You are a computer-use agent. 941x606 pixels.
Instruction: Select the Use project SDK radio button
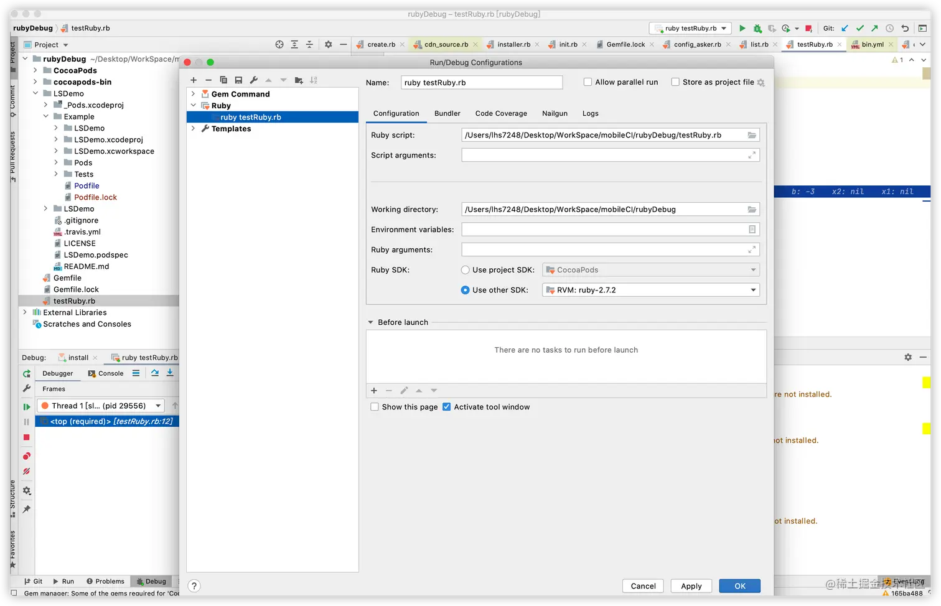pyautogui.click(x=465, y=270)
